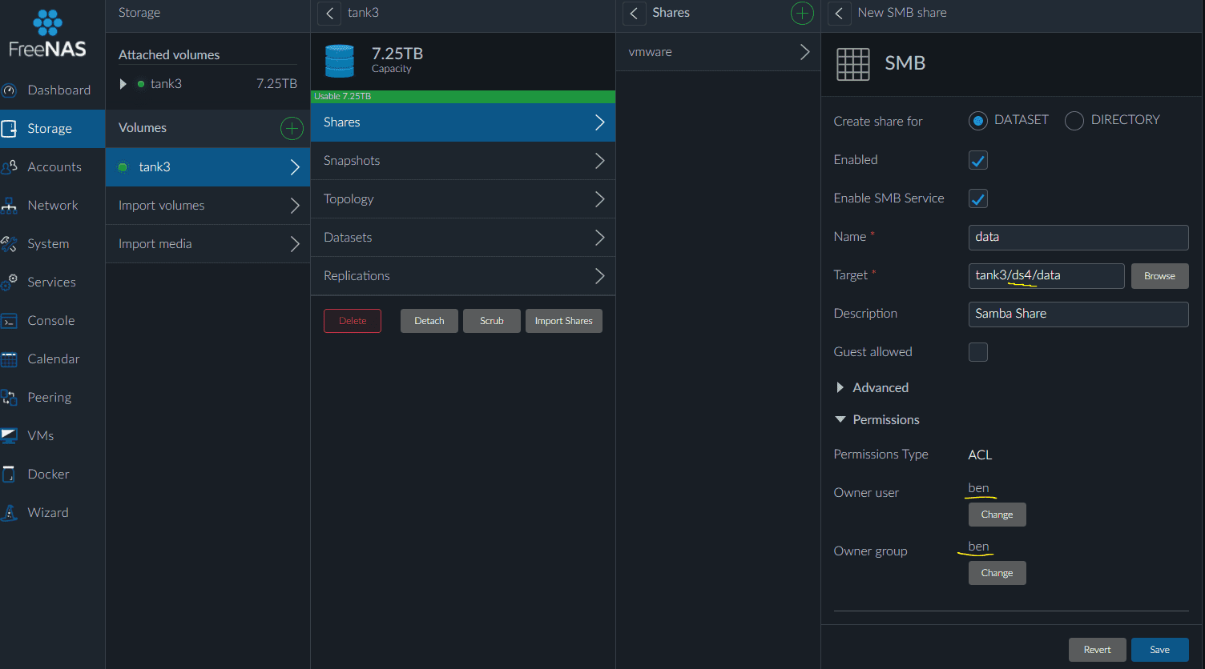Viewport: 1205px width, 669px height.
Task: Click the green status dot on tank3 volume row
Action: coord(123,167)
